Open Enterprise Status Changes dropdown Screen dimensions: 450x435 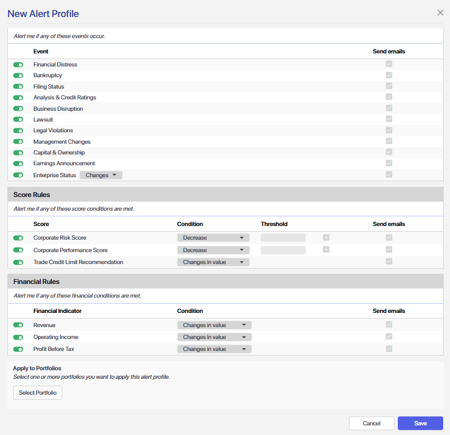point(101,175)
